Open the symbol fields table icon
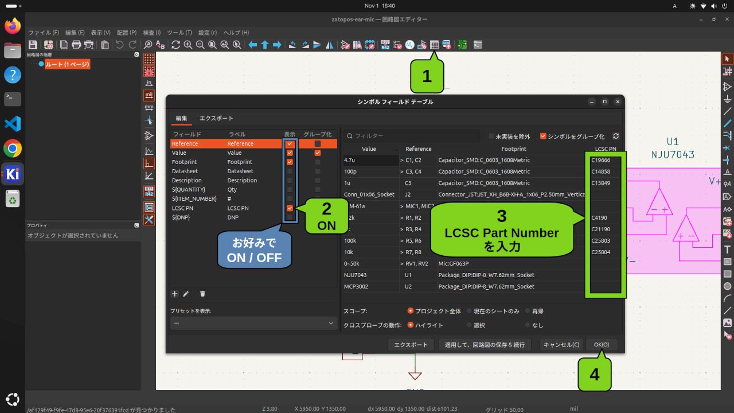The width and height of the screenshot is (734, 413). click(x=434, y=44)
